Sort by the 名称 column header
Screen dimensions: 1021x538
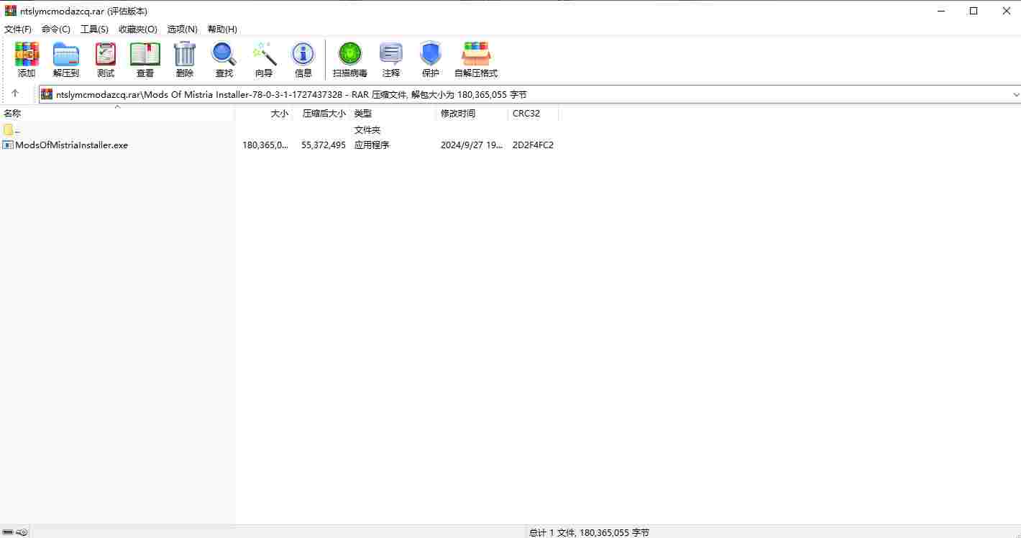click(x=117, y=114)
